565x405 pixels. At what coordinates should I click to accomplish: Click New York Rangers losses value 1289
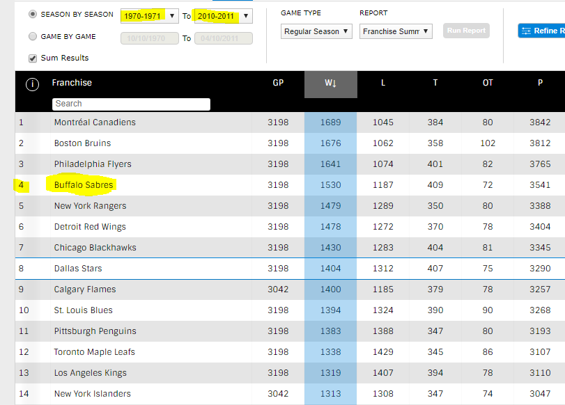coord(383,206)
